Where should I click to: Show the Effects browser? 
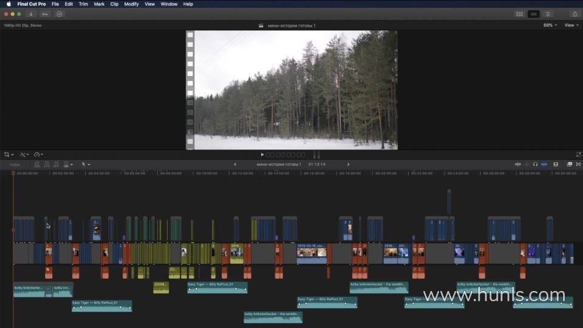tap(569, 165)
